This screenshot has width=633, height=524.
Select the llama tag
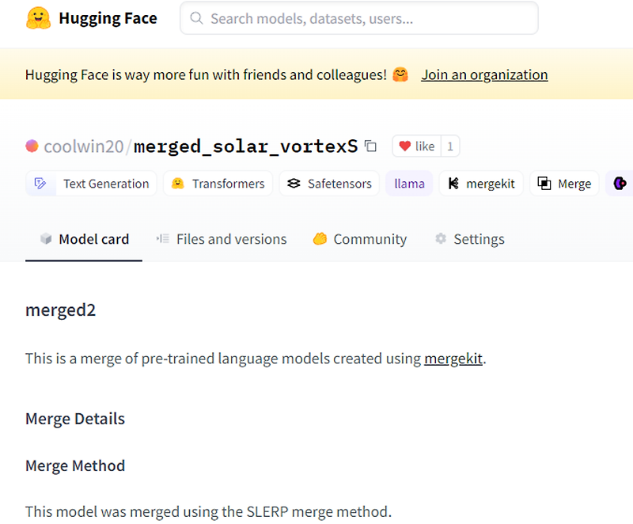click(409, 184)
